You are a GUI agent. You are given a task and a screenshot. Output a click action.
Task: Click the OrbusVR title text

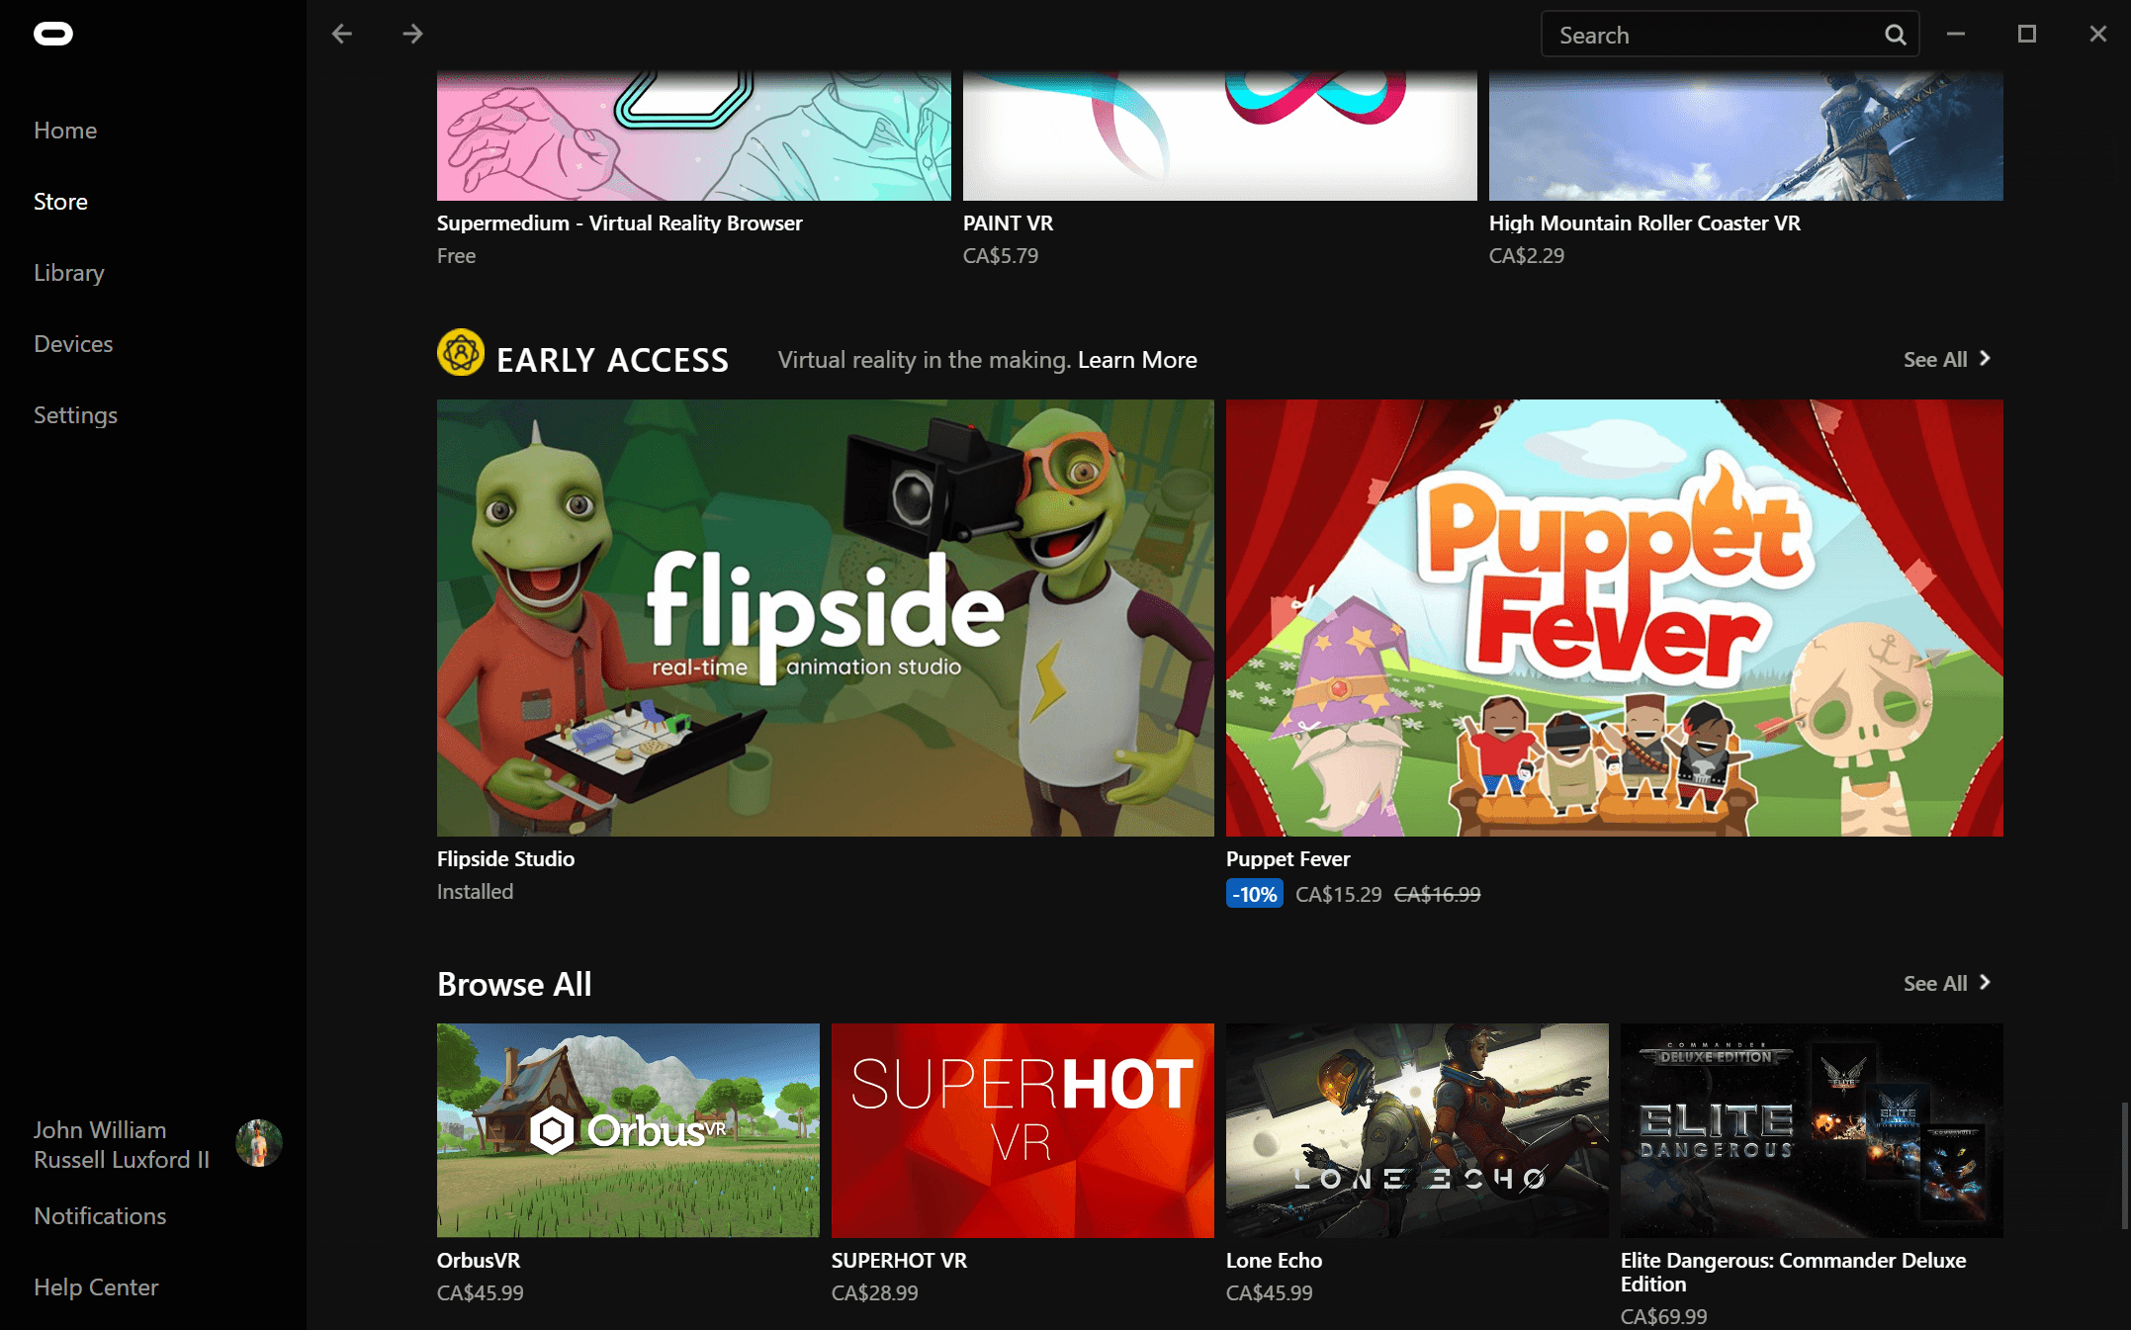pos(479,1261)
